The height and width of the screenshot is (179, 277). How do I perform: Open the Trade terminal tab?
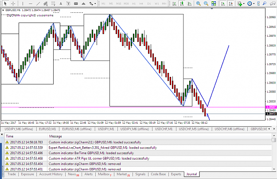pos(12,174)
